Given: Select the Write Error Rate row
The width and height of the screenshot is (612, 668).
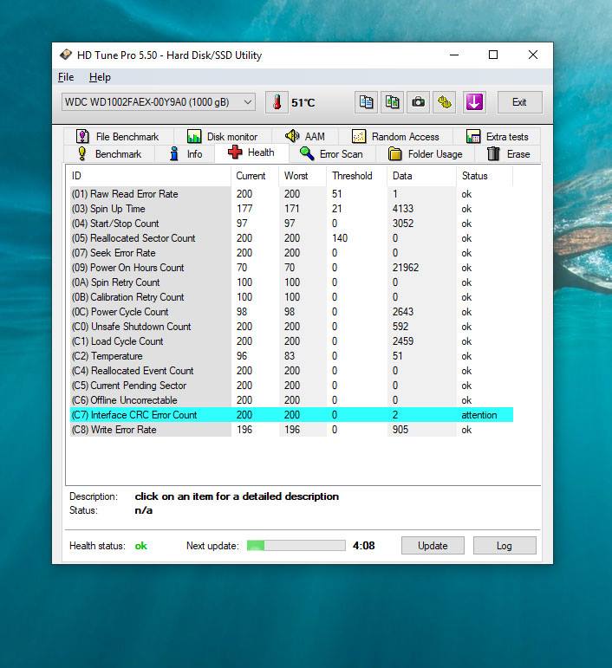Looking at the screenshot, I should coord(291,430).
